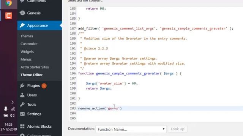Click the Look Up button
The image size is (243, 136).
click(x=178, y=129)
